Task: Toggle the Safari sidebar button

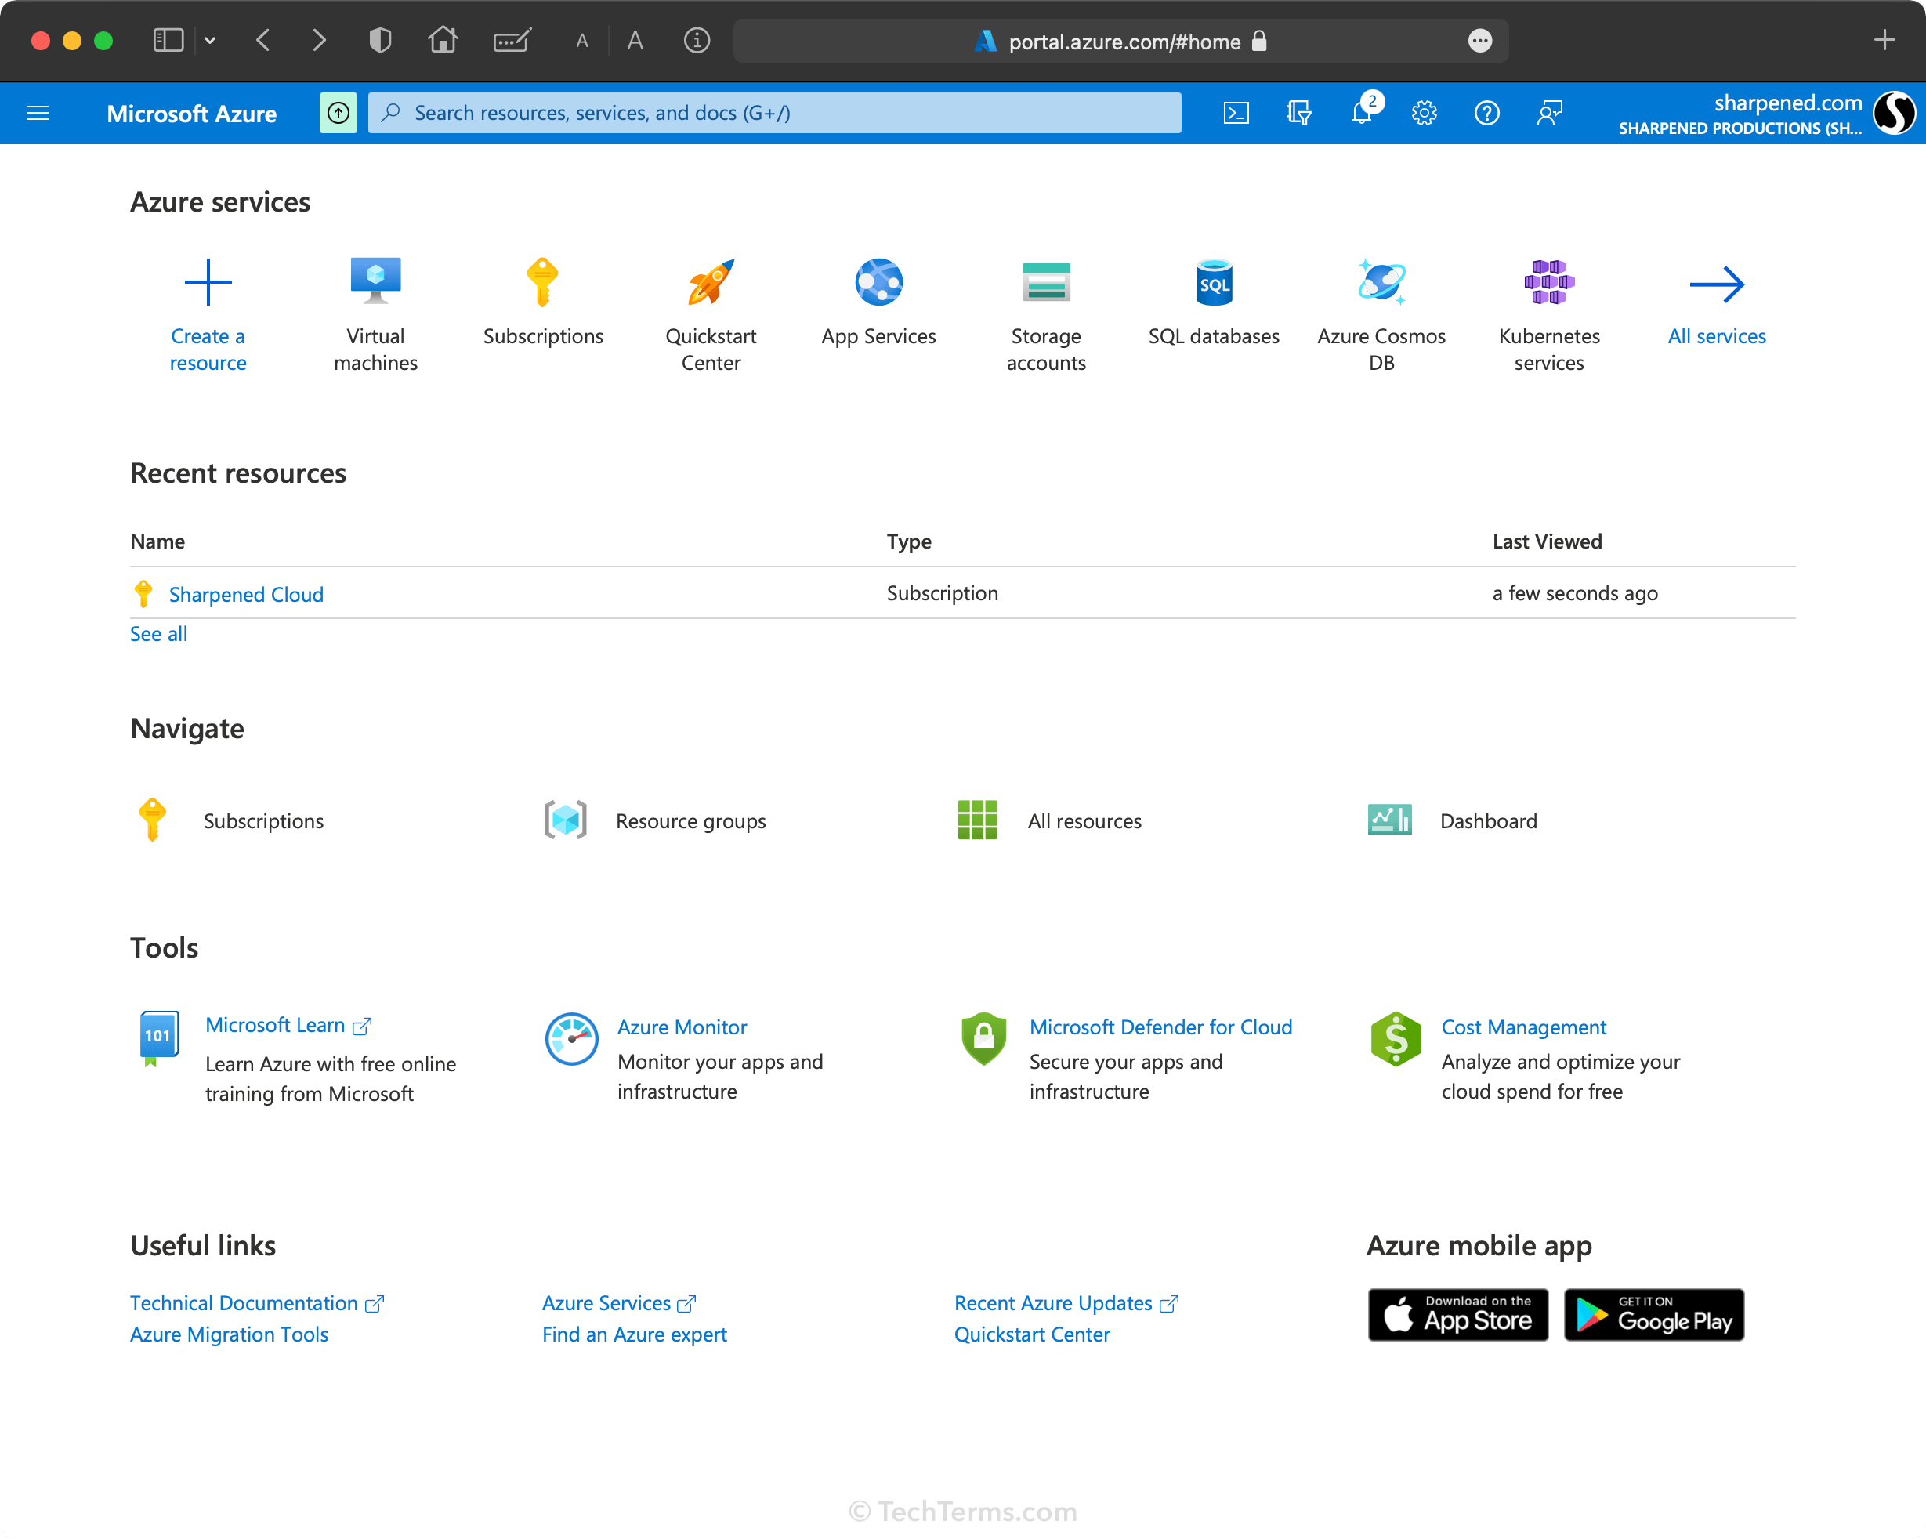Action: [x=168, y=40]
